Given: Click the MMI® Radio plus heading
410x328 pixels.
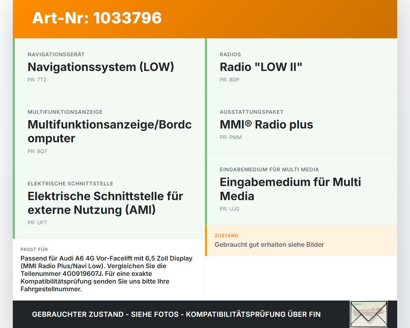Looking at the screenshot, I should point(266,124).
